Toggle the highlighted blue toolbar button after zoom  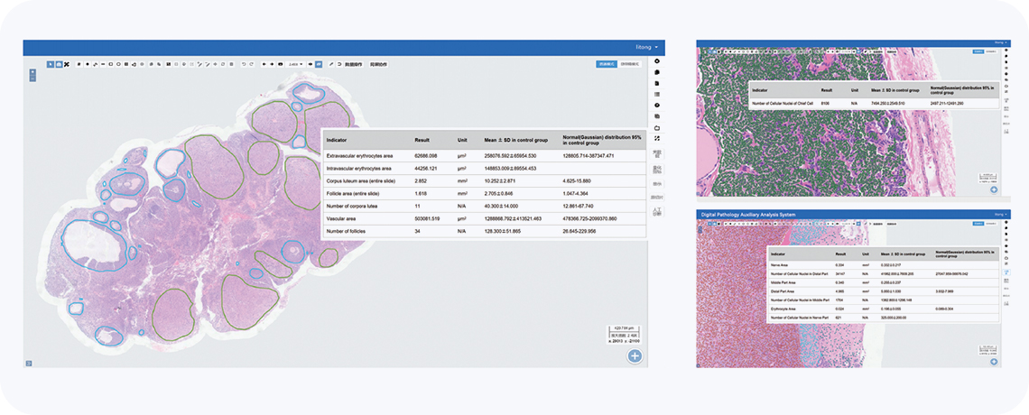click(x=320, y=64)
